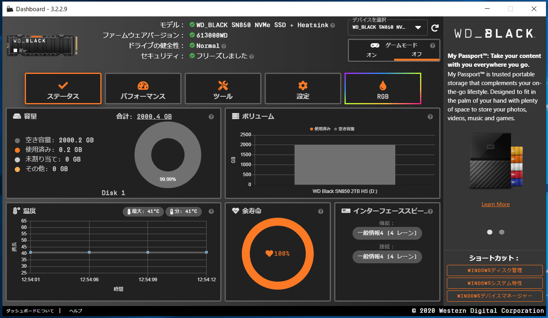Turn game mode off with オフ
The height and width of the screenshot is (318, 548).
pyautogui.click(x=416, y=55)
